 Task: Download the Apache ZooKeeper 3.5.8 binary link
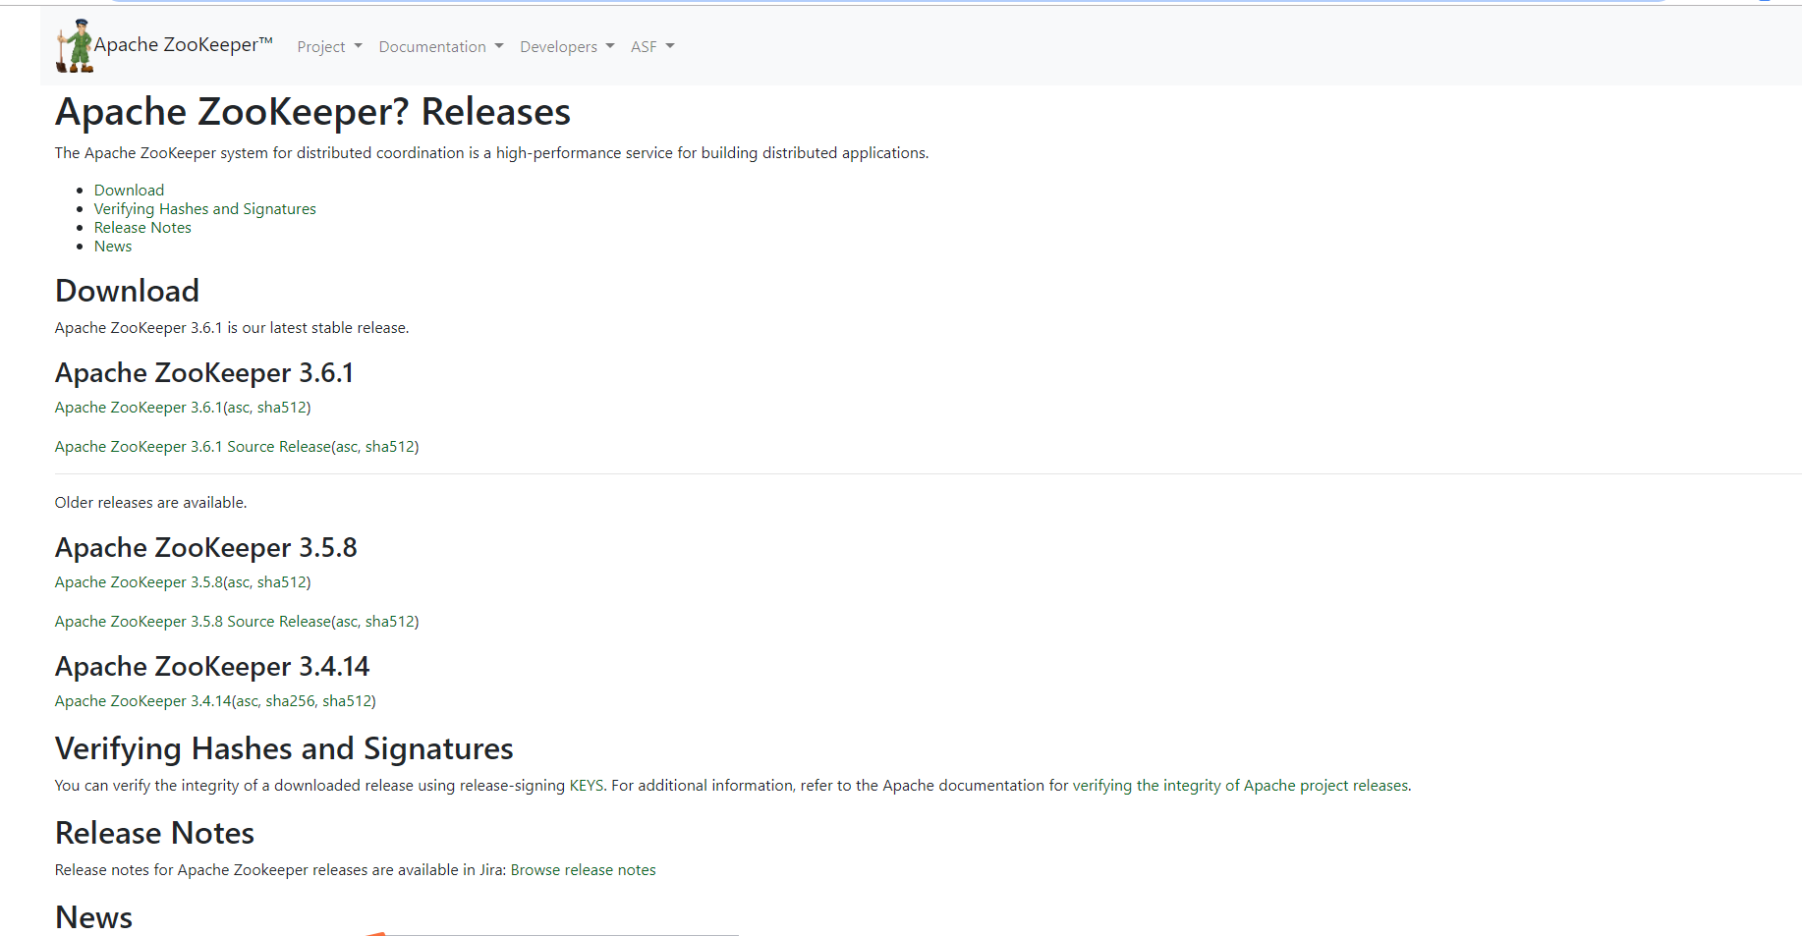(139, 582)
